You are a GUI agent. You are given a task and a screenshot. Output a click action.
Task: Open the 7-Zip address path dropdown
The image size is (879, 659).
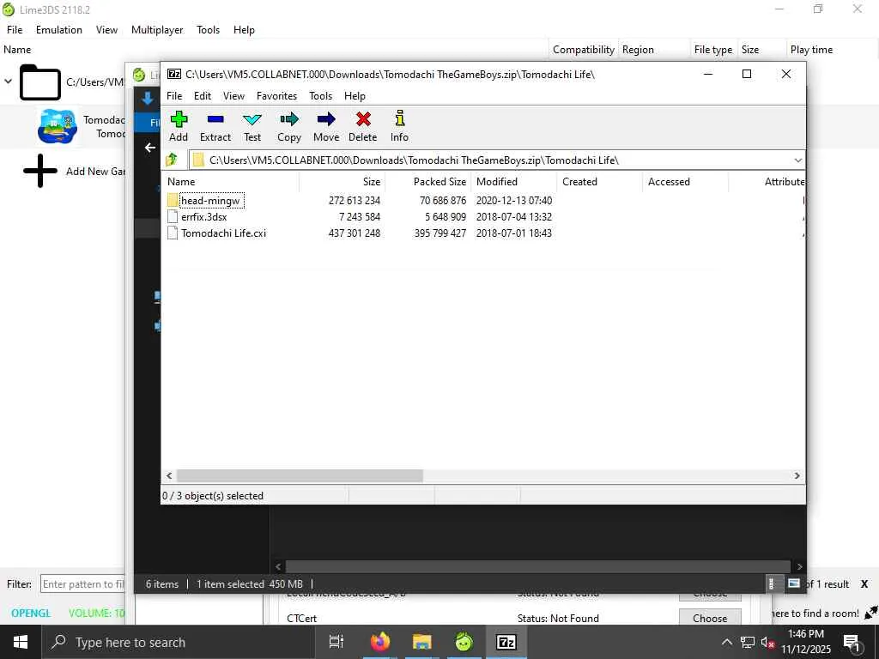coord(797,160)
